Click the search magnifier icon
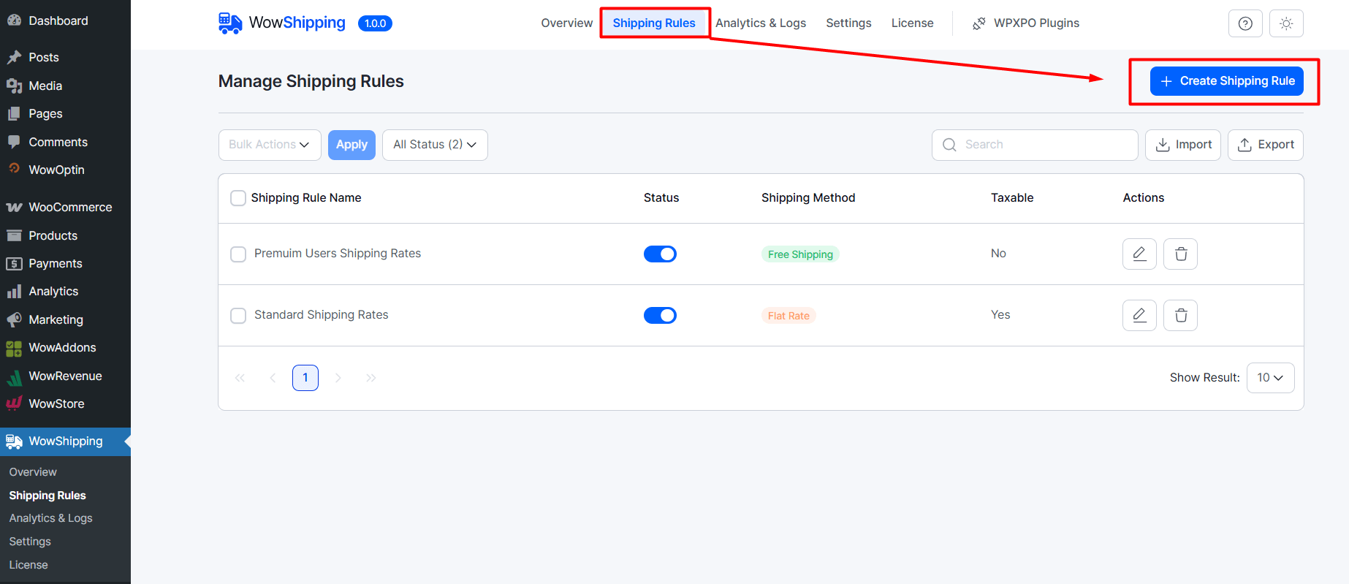This screenshot has width=1349, height=584. tap(949, 145)
